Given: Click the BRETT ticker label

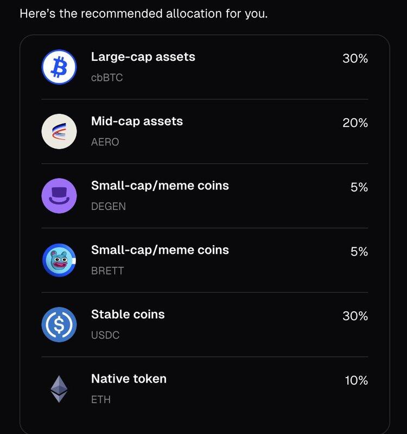Looking at the screenshot, I should pos(107,271).
